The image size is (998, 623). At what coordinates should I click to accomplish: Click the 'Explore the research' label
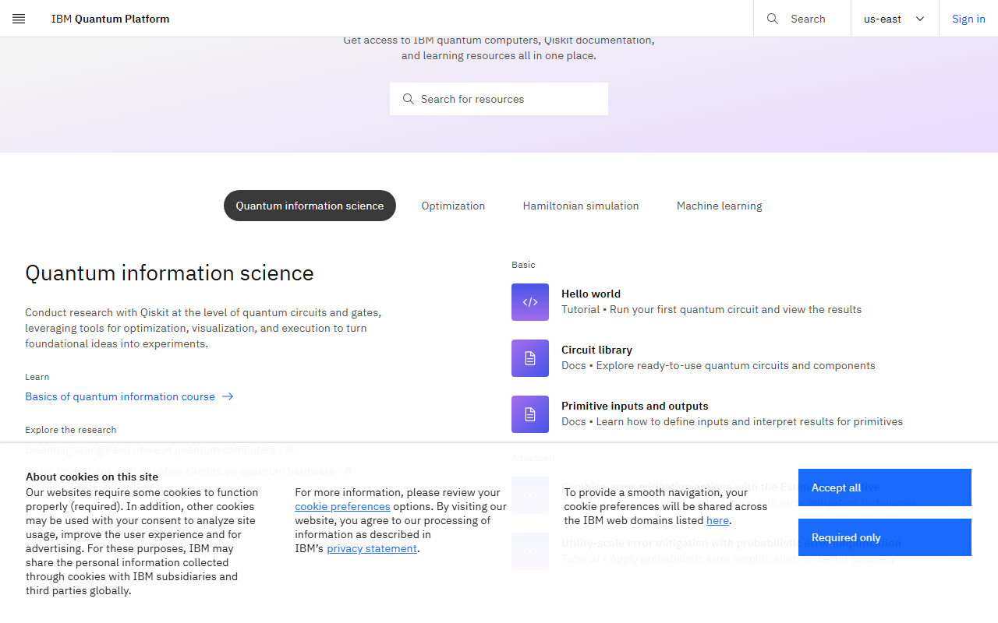tap(71, 430)
